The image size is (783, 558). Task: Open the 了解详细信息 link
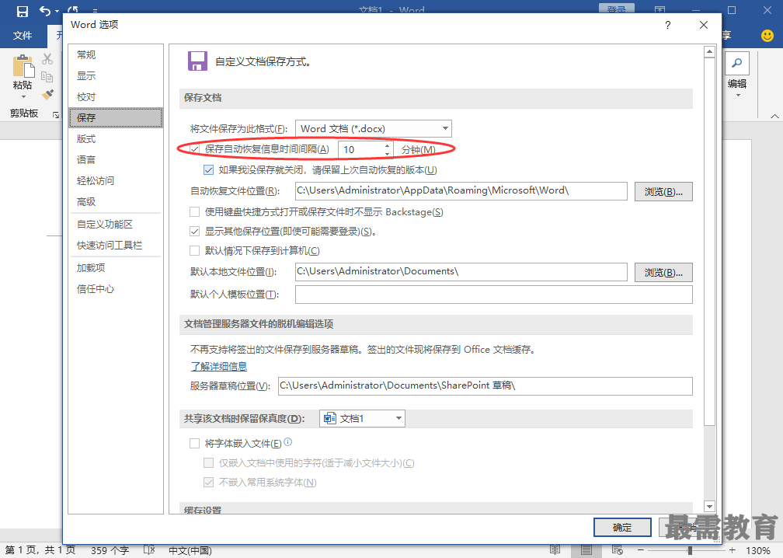[219, 366]
